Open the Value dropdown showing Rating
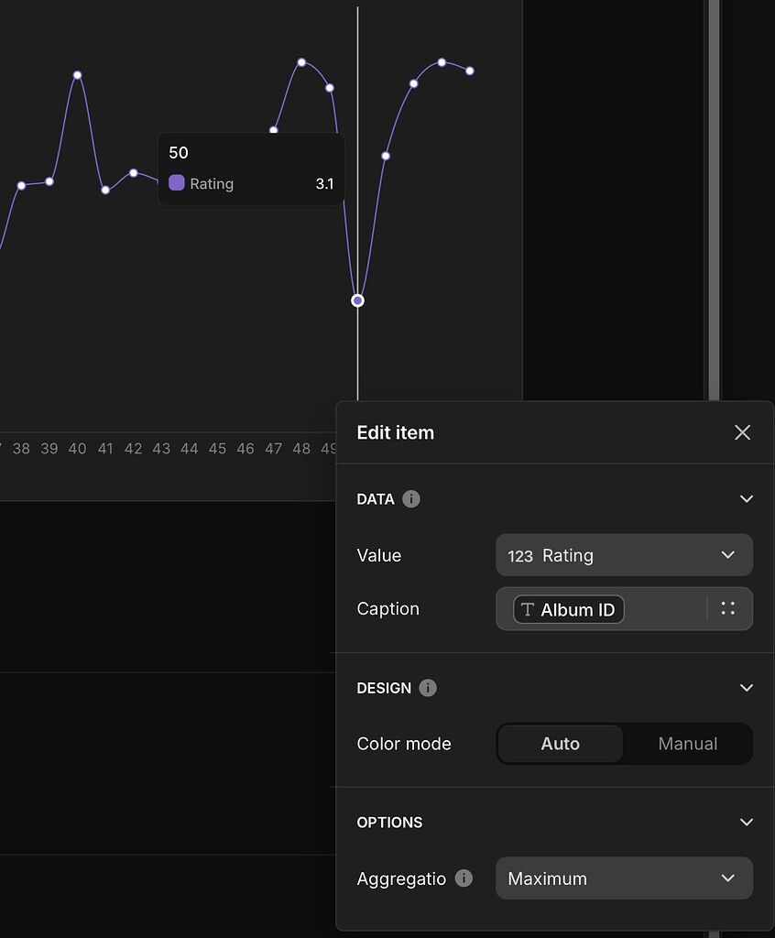Viewport: 775px width, 938px height. [x=624, y=555]
